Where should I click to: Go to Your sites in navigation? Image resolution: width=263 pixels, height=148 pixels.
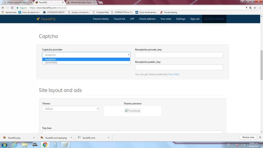tap(166, 19)
